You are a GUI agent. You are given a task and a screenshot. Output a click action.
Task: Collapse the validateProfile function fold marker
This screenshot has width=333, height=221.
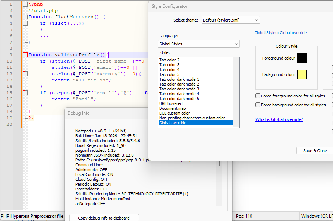tap(25, 55)
